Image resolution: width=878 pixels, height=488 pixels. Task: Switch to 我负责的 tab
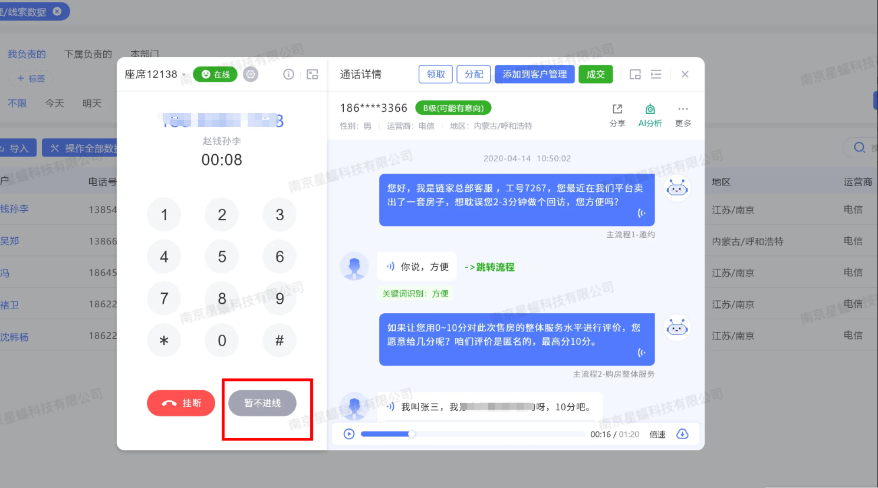point(27,54)
